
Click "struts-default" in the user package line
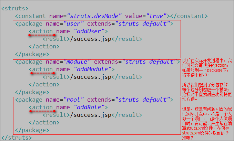click(143, 23)
